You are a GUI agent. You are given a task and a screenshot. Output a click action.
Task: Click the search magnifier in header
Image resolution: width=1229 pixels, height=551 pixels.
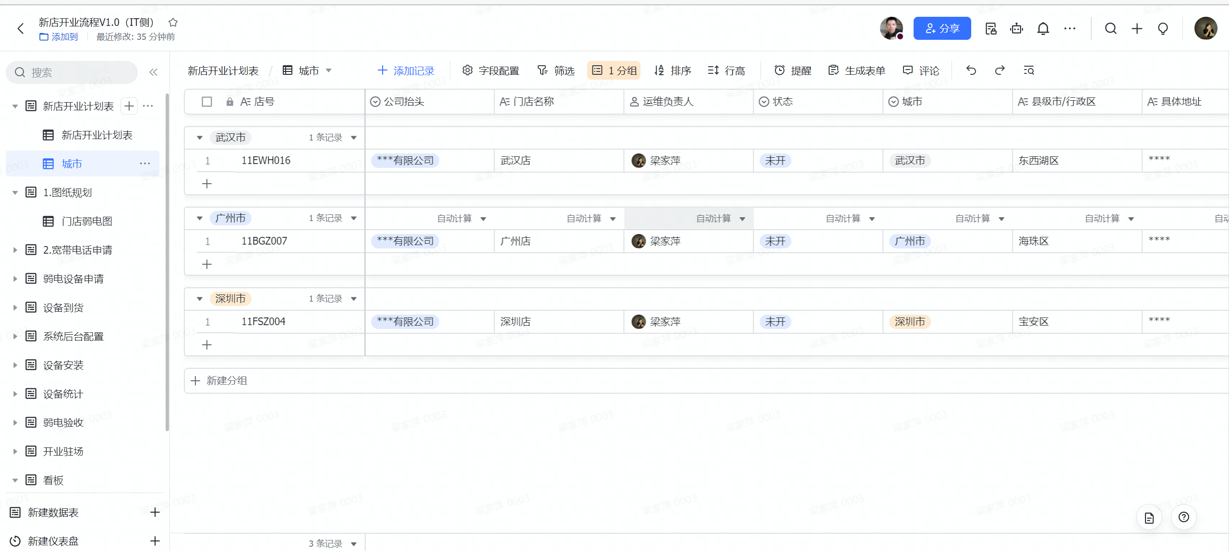pos(1110,29)
